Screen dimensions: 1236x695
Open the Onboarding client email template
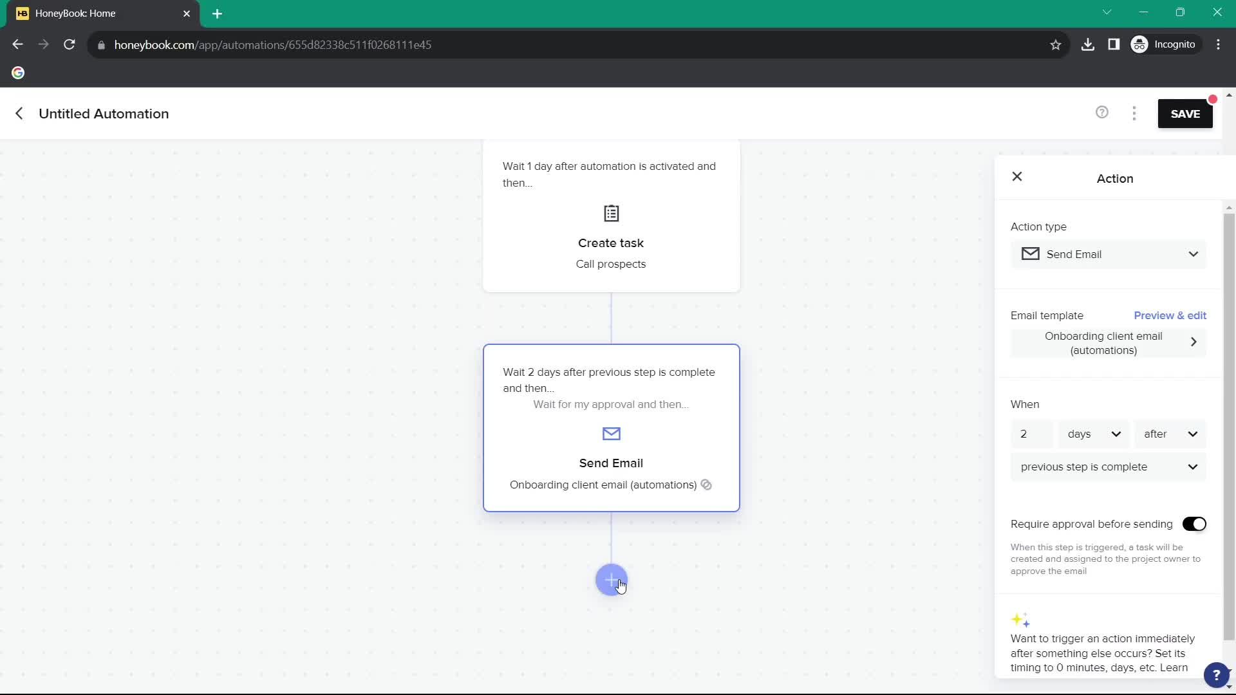point(1107,343)
